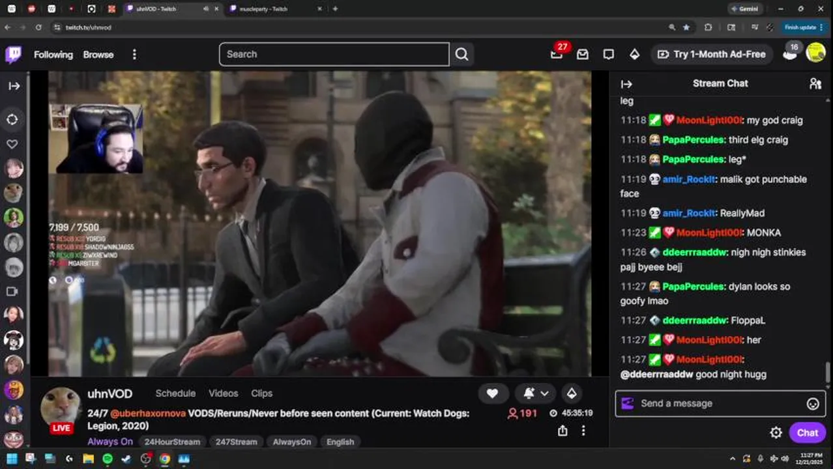Click the Get Bits diamond icon in top nav
833x469 pixels.
click(634, 55)
